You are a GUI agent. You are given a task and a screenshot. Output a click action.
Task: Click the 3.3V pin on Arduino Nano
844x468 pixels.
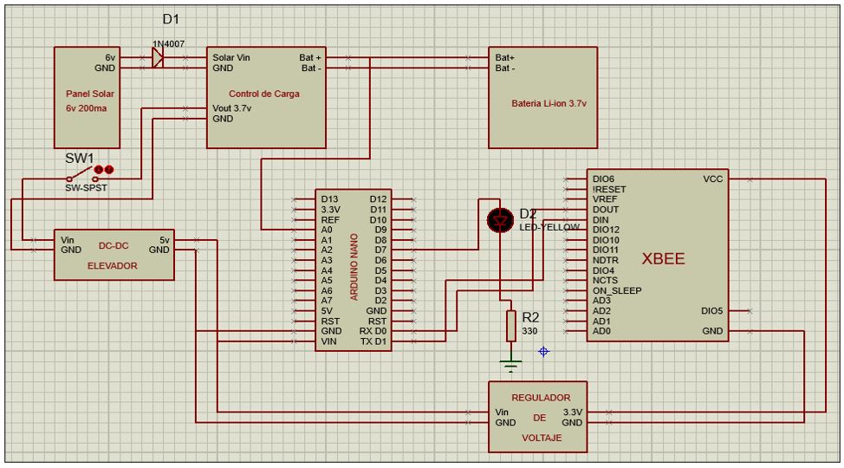click(330, 210)
